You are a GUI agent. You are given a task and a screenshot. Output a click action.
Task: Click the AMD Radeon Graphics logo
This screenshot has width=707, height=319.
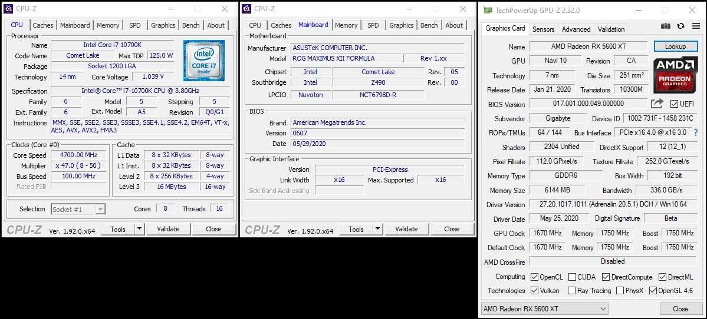(x=675, y=75)
